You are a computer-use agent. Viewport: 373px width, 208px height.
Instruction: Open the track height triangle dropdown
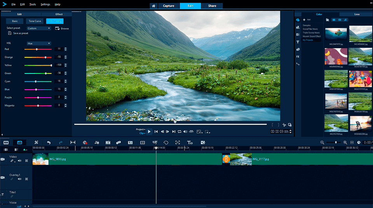25,150
